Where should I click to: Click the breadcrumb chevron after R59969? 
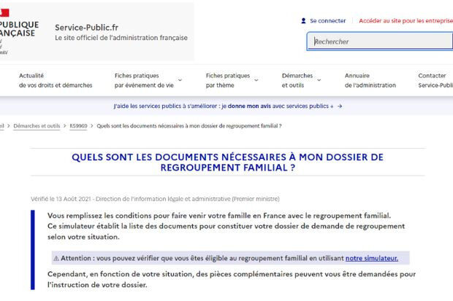92,126
